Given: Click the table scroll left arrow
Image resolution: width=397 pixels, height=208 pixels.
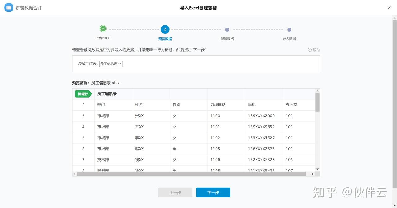Looking at the screenshot, I should pos(74,174).
